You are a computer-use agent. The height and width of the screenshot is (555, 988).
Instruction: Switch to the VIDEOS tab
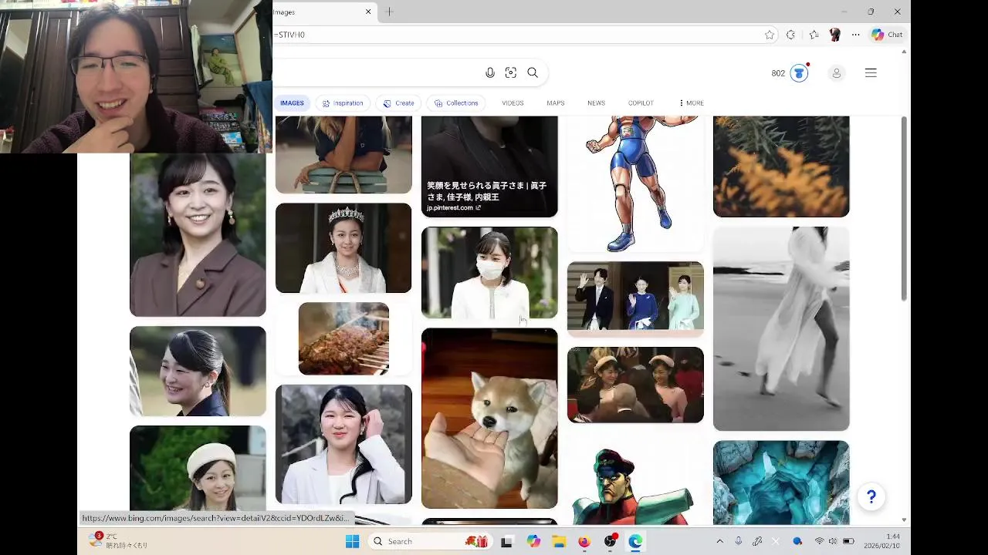tap(513, 103)
